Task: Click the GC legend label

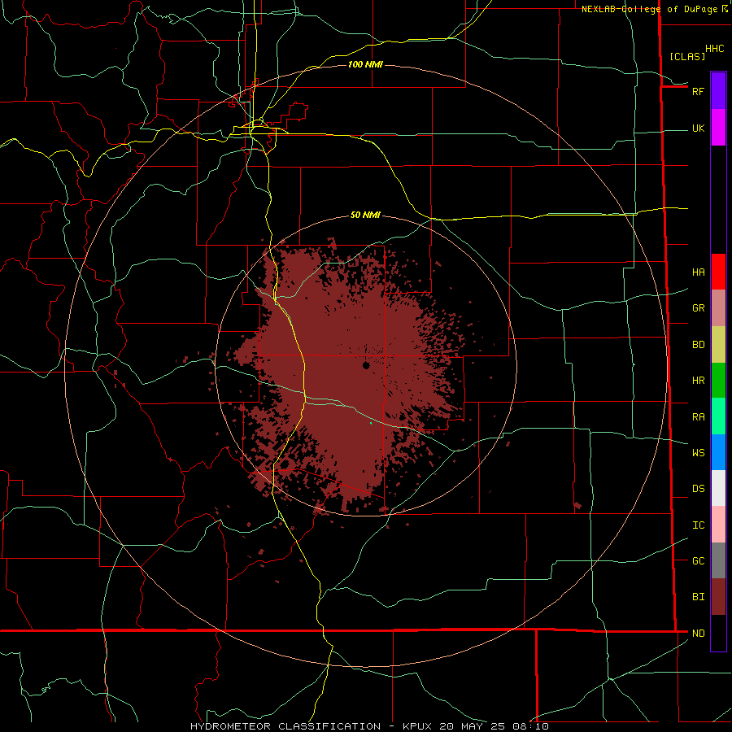Action: pyautogui.click(x=698, y=560)
